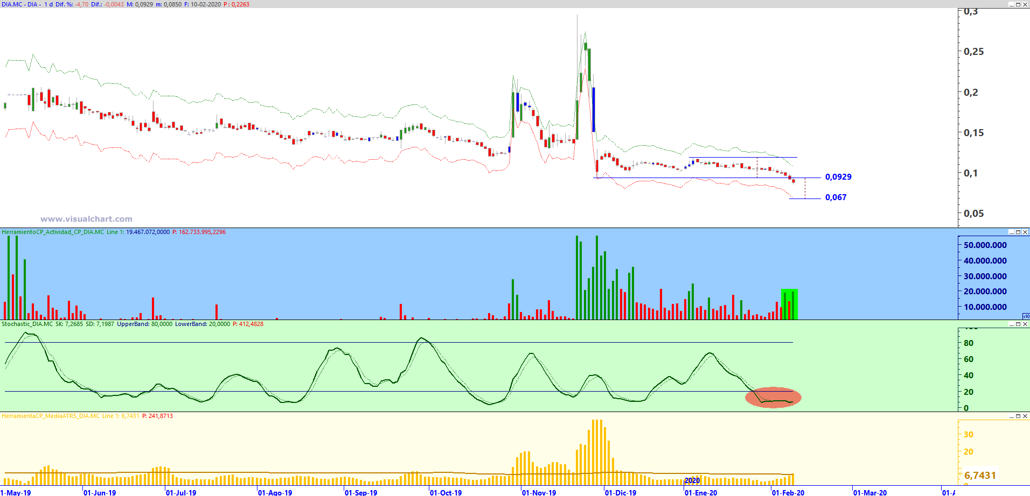Maximize the Actividad volume indicator panel
The image size is (1030, 496).
[x=1018, y=232]
